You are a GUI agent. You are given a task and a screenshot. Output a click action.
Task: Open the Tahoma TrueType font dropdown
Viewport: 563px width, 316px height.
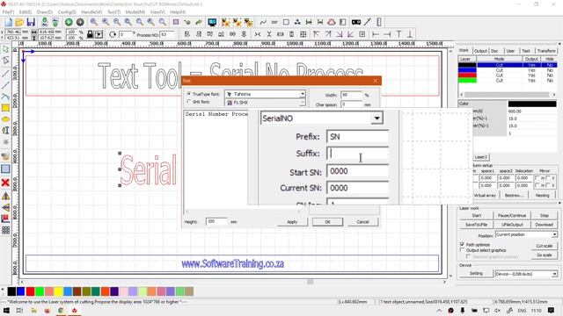click(303, 94)
